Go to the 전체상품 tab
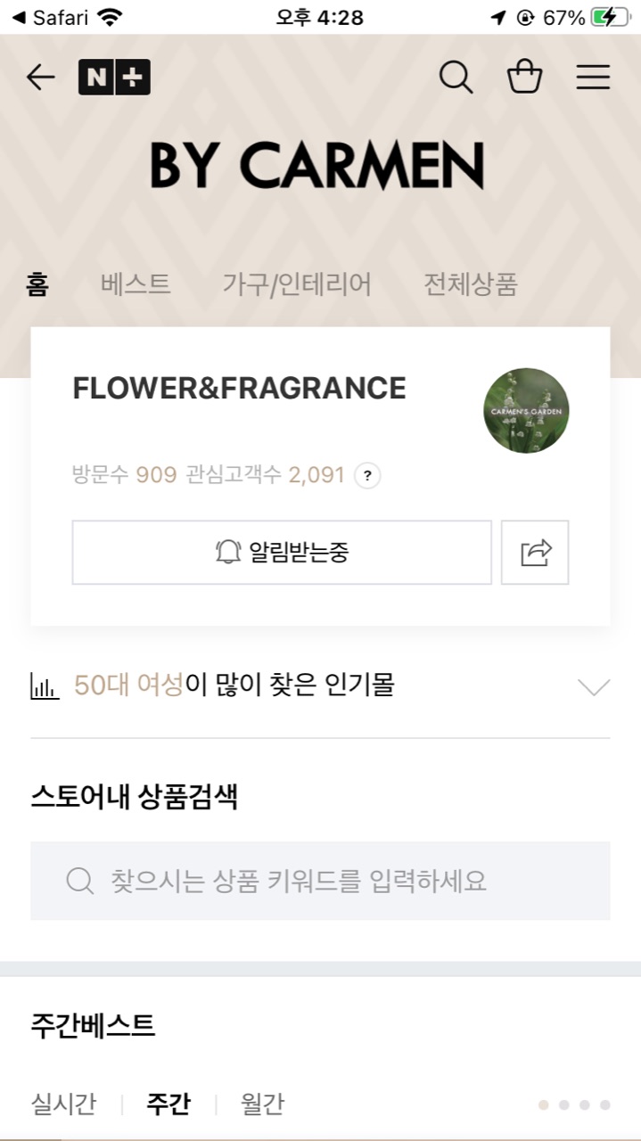The width and height of the screenshot is (641, 1141). tap(470, 285)
